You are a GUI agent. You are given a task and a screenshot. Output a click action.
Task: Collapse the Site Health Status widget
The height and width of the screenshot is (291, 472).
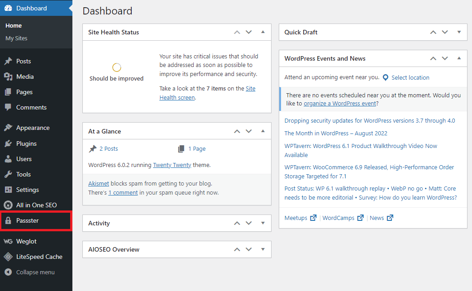[262, 32]
